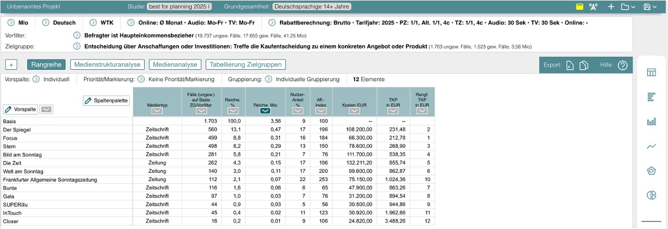Image resolution: width=668 pixels, height=229 pixels.
Task: Click the plus icon in top header
Action: (611, 7)
